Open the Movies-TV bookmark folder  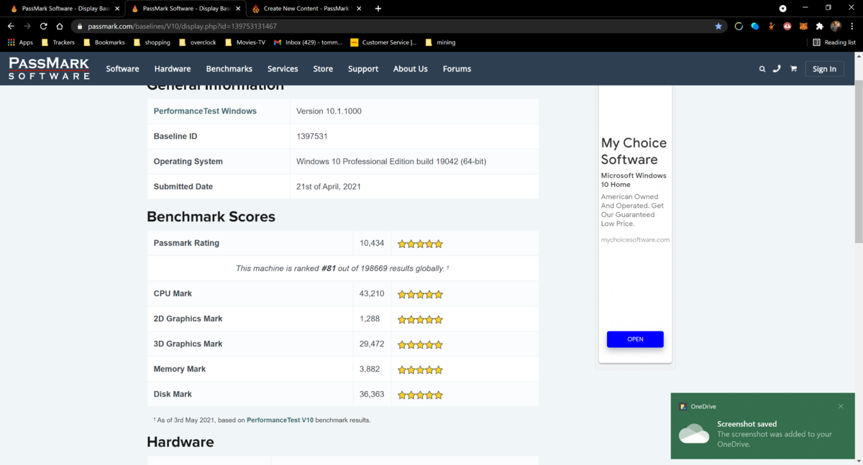coord(245,42)
